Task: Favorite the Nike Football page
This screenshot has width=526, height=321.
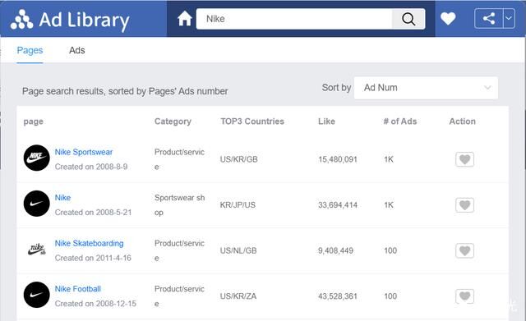Action: coord(464,296)
